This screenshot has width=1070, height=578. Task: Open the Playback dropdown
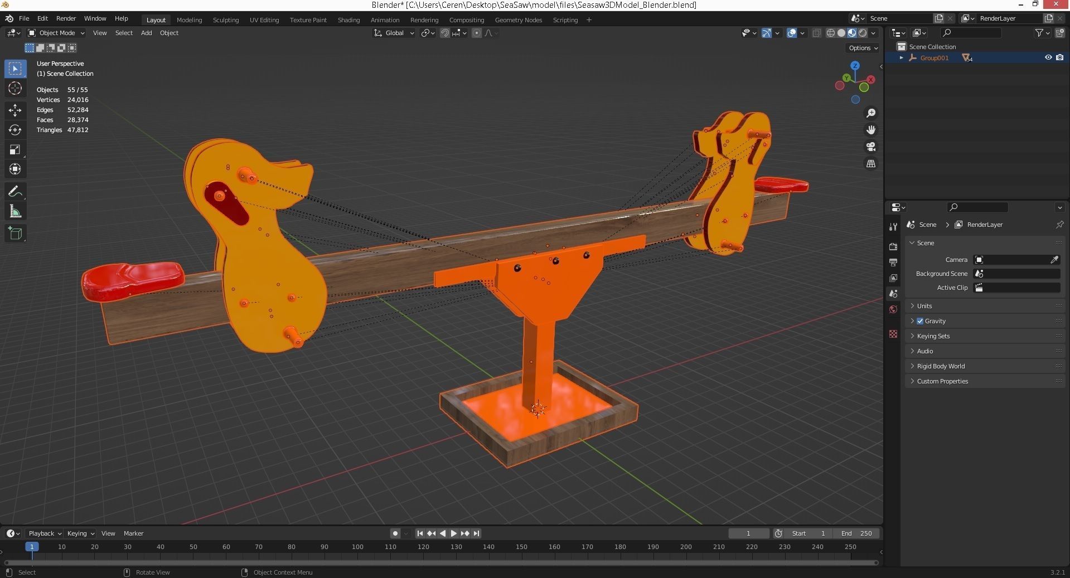point(44,533)
